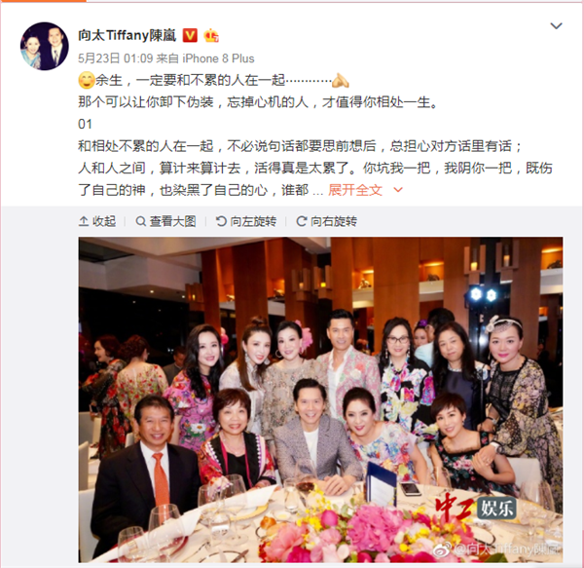Open the post options chevron menu
The width and height of the screenshot is (584, 568).
(x=556, y=25)
